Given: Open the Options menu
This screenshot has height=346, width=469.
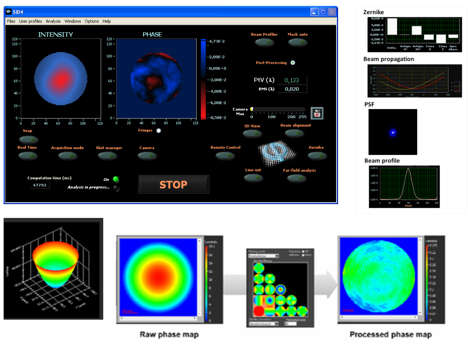Looking at the screenshot, I should (92, 21).
